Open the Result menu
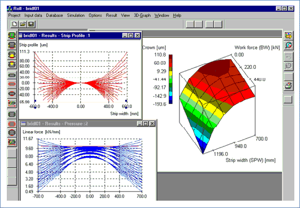This screenshot has height=208, width=300. (112, 15)
